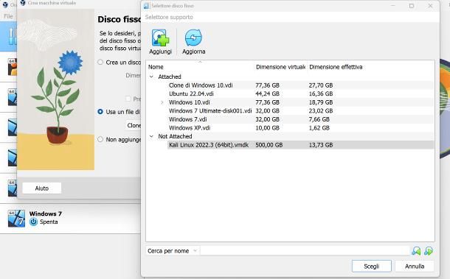450x279 pixels.
Task: Click the 18,79 GB actual size cell
Action: click(x=321, y=102)
